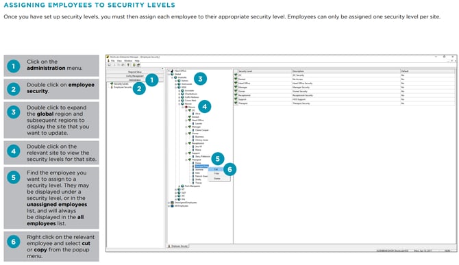Open the File menu

click(113, 61)
